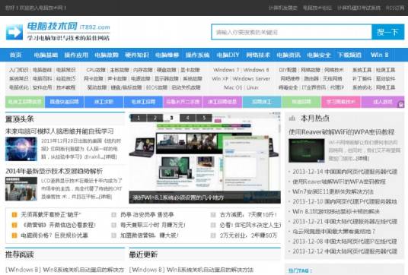Viewport: 408px width, 275px height.
Task: Open the 2013-12-21 中国大陆代理服务器 list item
Action: click(345, 222)
